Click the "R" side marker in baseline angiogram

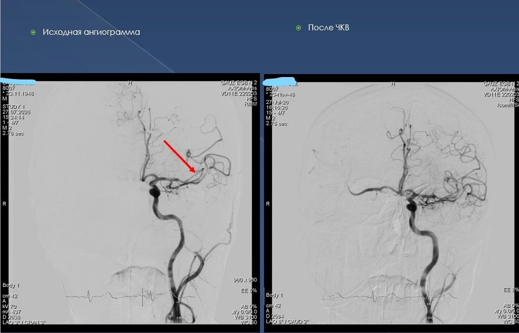[x=4, y=204]
